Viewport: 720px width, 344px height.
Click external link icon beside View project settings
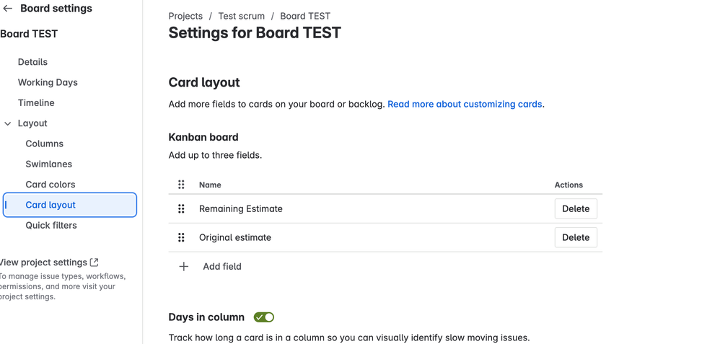(x=95, y=263)
